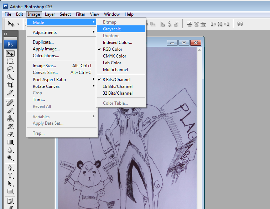This screenshot has width=270, height=209.
Task: Open Canvas Size... dialog entry
Action: 61,73
